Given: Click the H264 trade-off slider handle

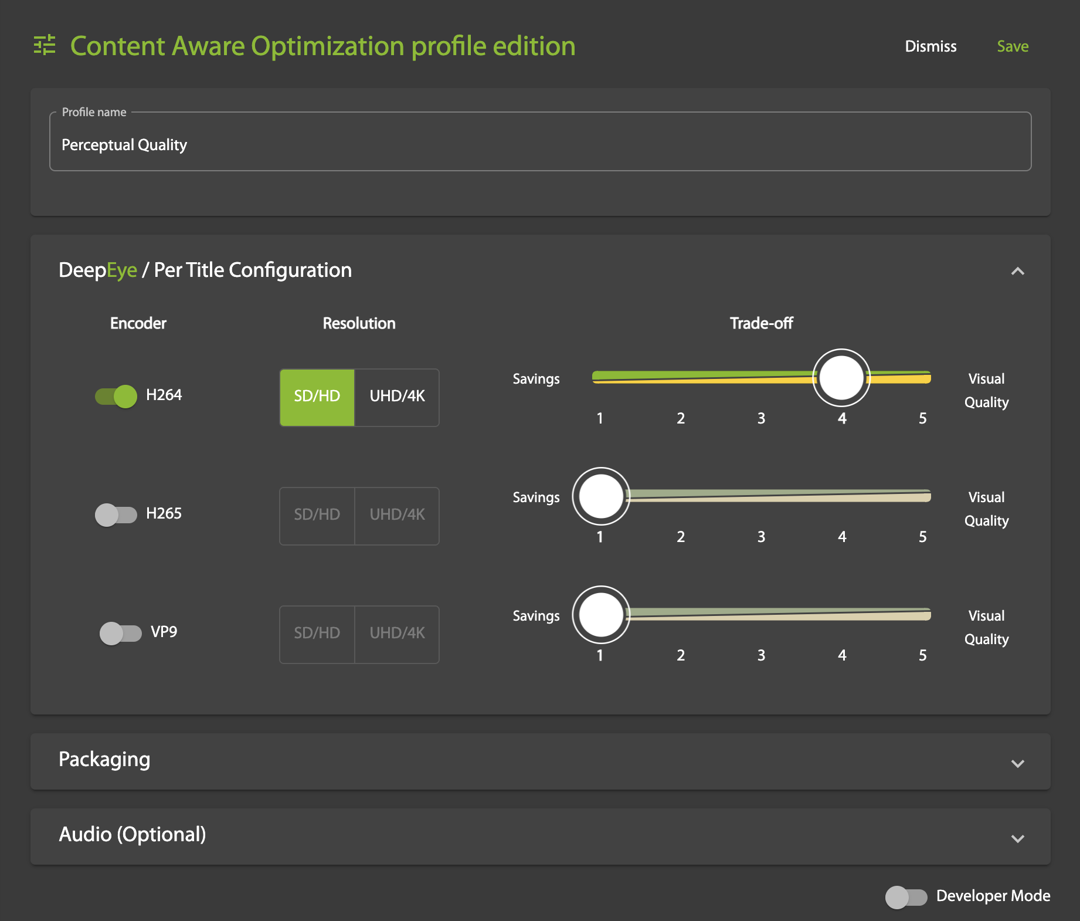Looking at the screenshot, I should (841, 378).
